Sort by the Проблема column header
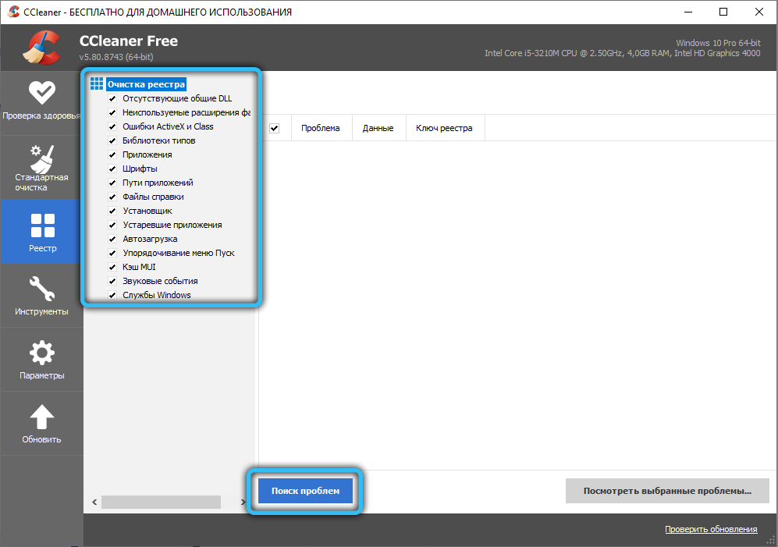 click(320, 129)
